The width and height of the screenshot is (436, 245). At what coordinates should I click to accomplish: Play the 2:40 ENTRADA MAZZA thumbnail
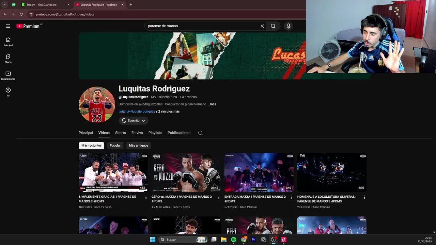tap(259, 173)
